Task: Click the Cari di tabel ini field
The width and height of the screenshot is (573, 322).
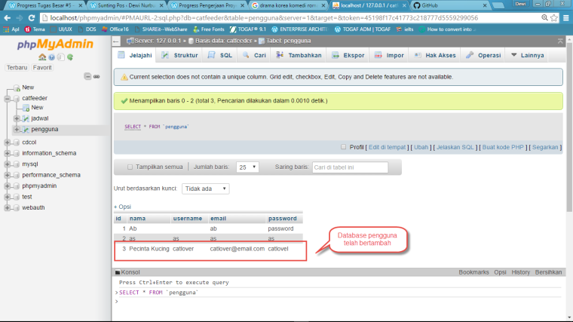Action: pyautogui.click(x=354, y=167)
